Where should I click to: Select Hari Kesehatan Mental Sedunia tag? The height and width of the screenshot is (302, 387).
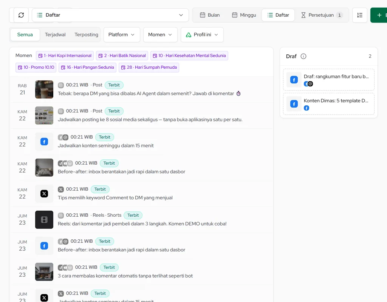[x=189, y=56]
